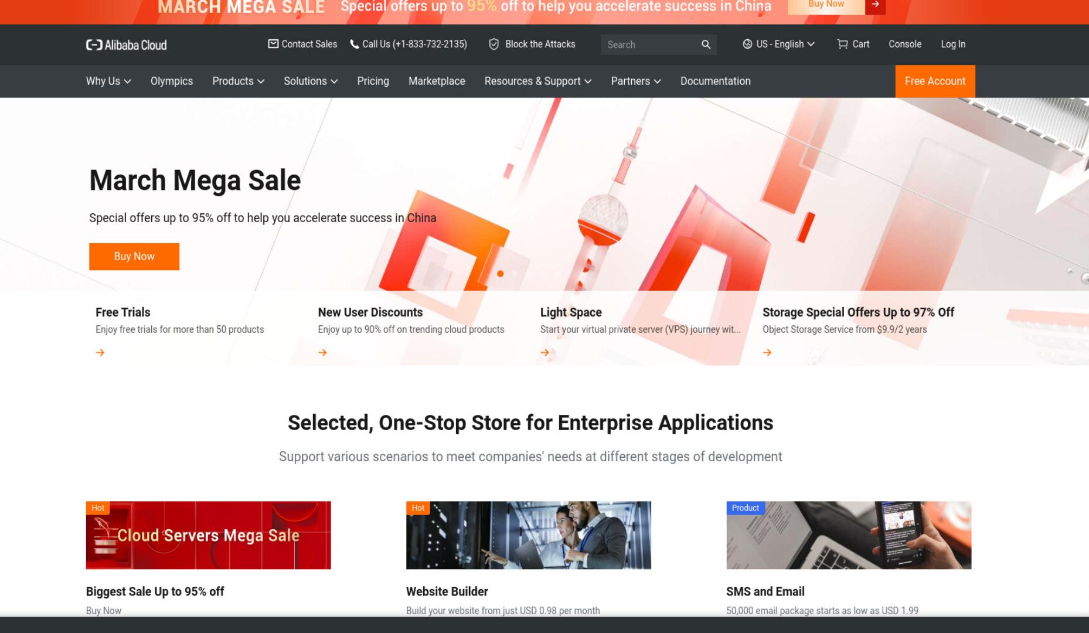
Task: Click the Call Us phone number link
Action: (414, 44)
